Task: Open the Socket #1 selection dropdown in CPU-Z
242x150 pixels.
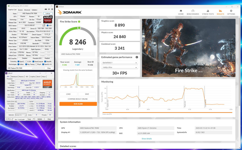Action: pyautogui.click(x=21, y=115)
